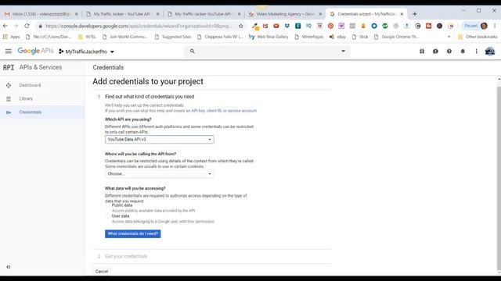Screen dimensions: 501x281
Task: Click 'What credentials do I need?' button
Action: coord(132,234)
